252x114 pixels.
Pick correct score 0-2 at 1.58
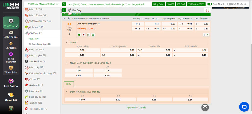[154, 100]
